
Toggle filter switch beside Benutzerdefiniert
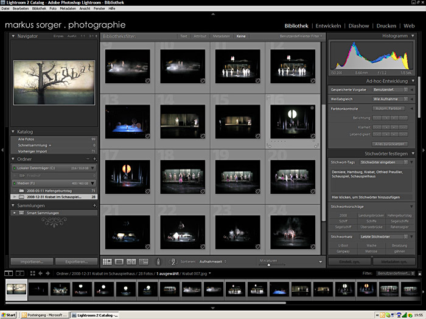420,273
